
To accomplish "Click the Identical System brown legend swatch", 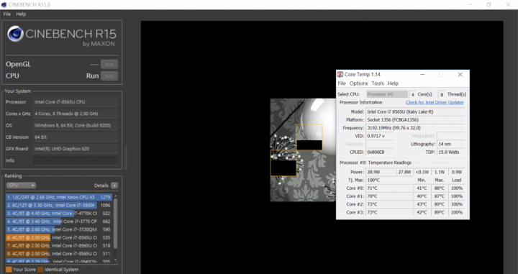I will (x=40, y=270).
